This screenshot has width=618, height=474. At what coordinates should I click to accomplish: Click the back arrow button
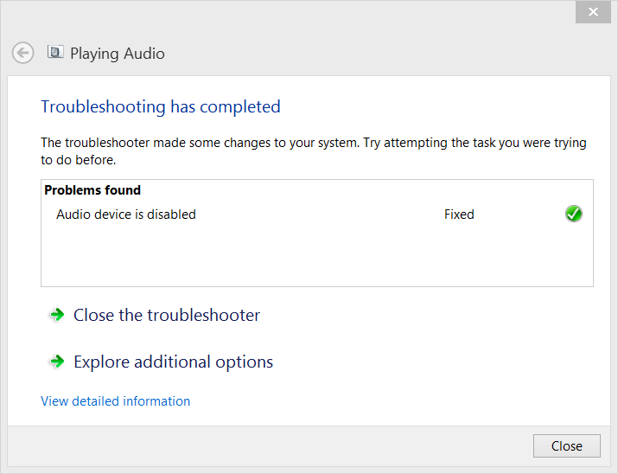tap(22, 53)
